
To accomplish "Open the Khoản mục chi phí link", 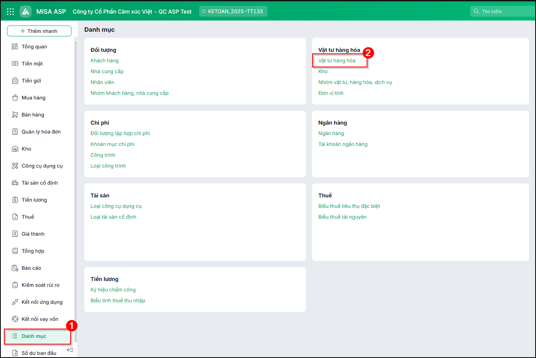I will click(x=113, y=144).
